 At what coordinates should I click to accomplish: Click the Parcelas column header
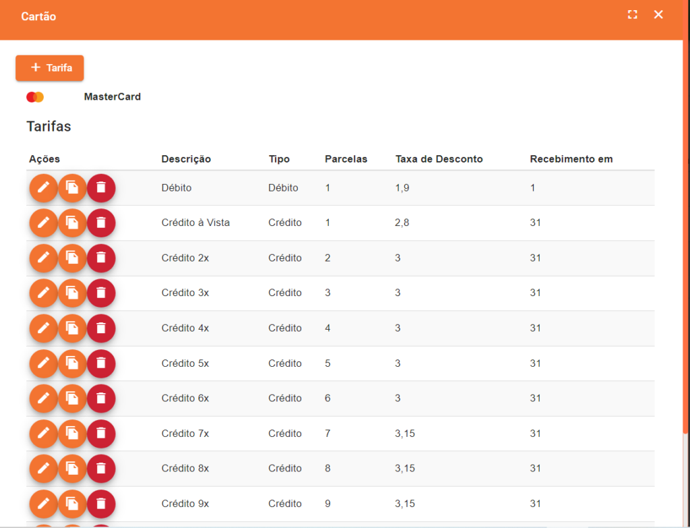[x=346, y=159]
